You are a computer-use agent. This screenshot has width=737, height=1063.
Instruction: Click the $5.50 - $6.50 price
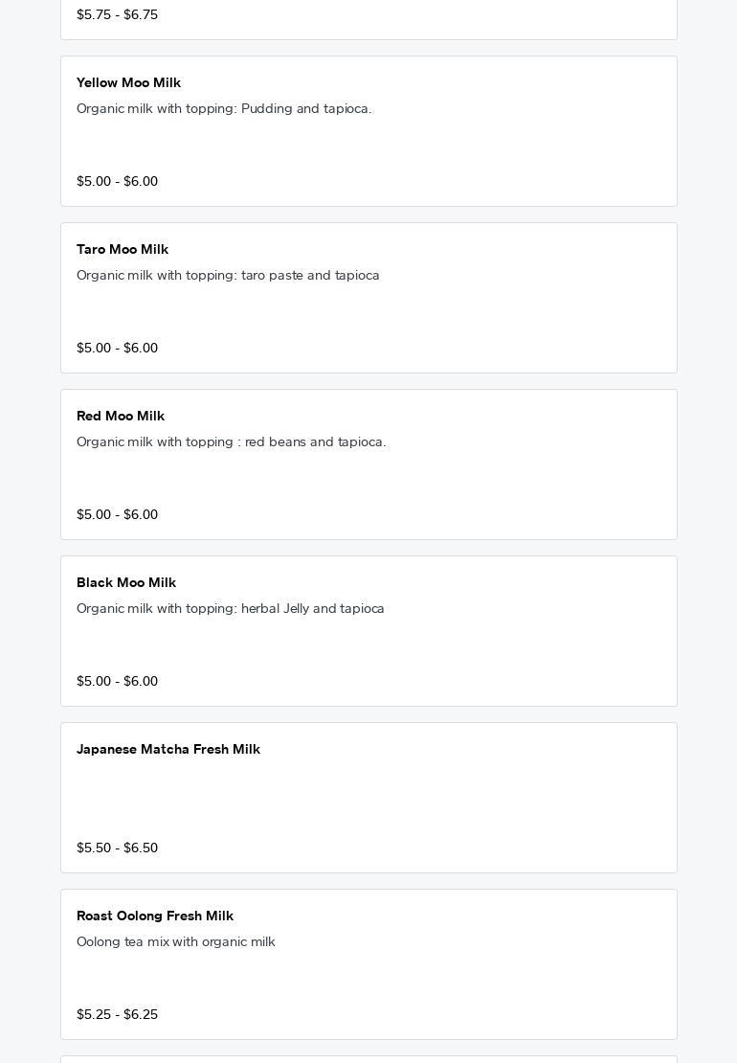click(117, 848)
